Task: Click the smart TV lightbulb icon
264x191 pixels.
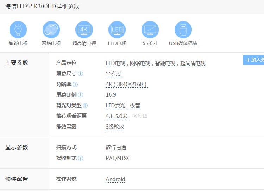Action: coord(18,30)
